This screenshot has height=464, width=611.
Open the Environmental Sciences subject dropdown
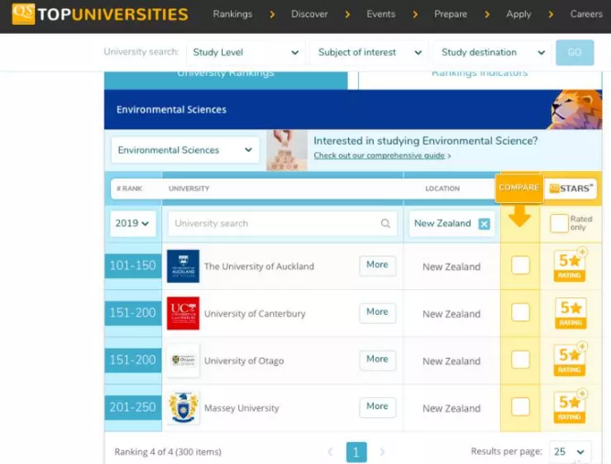click(x=185, y=150)
